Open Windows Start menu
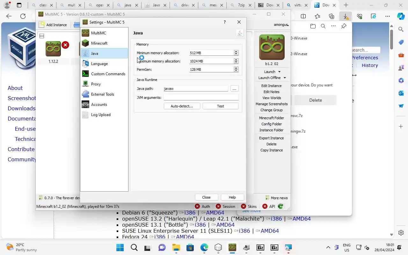The width and height of the screenshot is (408, 255). coord(120,248)
